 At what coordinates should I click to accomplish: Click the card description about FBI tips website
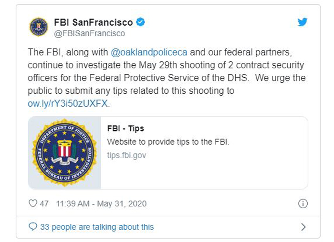(x=168, y=142)
